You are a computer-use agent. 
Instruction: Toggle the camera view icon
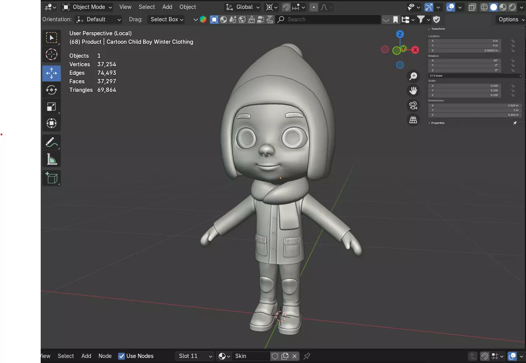pyautogui.click(x=413, y=105)
